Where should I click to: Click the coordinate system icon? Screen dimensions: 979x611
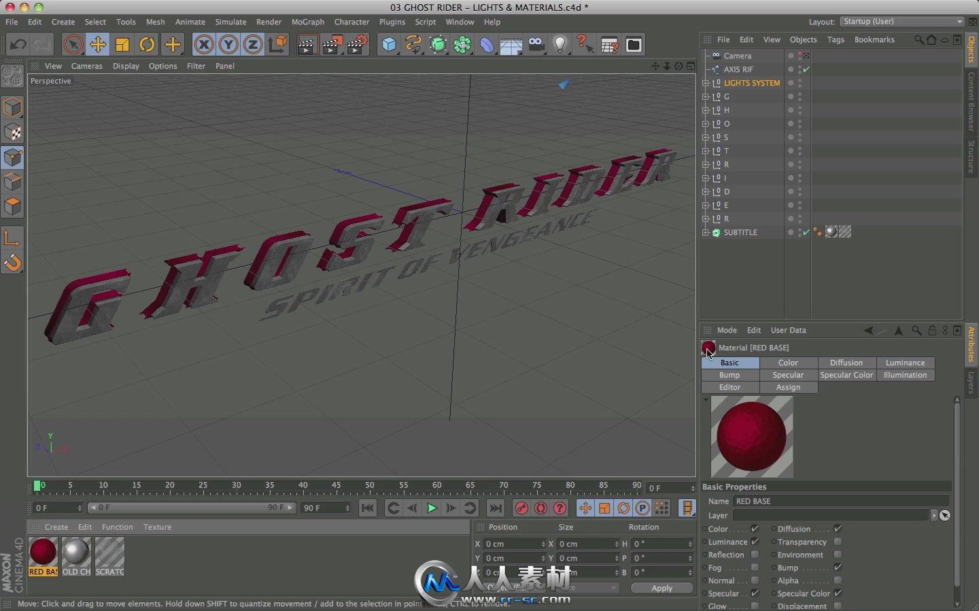pos(277,45)
